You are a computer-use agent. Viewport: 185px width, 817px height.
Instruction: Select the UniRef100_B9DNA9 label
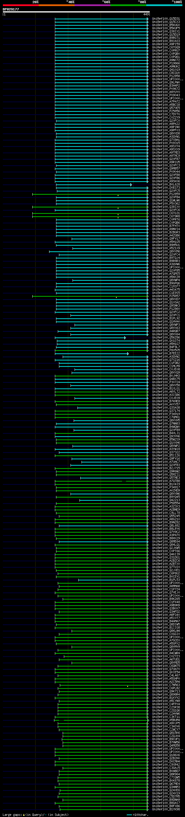pos(166,800)
